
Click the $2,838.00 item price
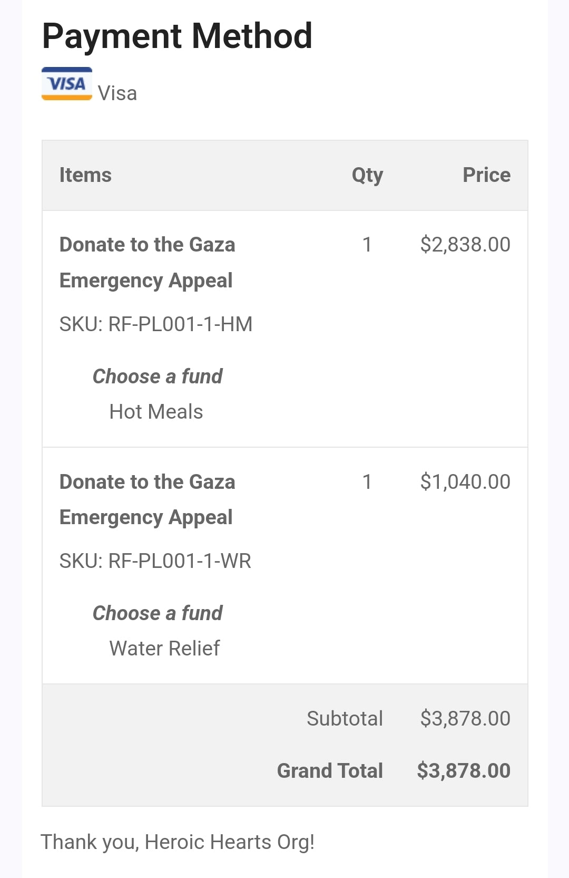465,245
